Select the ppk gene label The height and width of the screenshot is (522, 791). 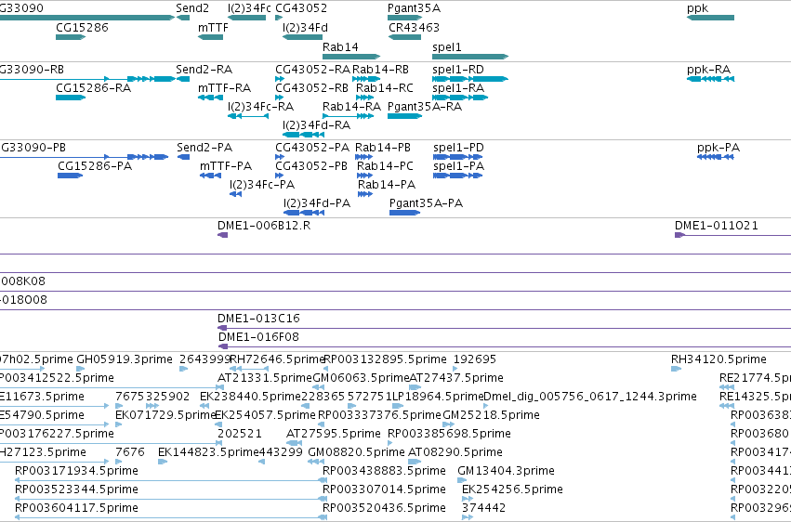pyautogui.click(x=697, y=8)
